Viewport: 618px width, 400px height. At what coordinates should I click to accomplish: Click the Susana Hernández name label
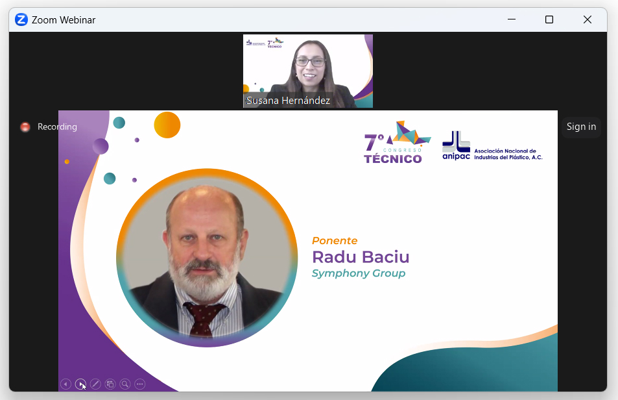point(288,101)
